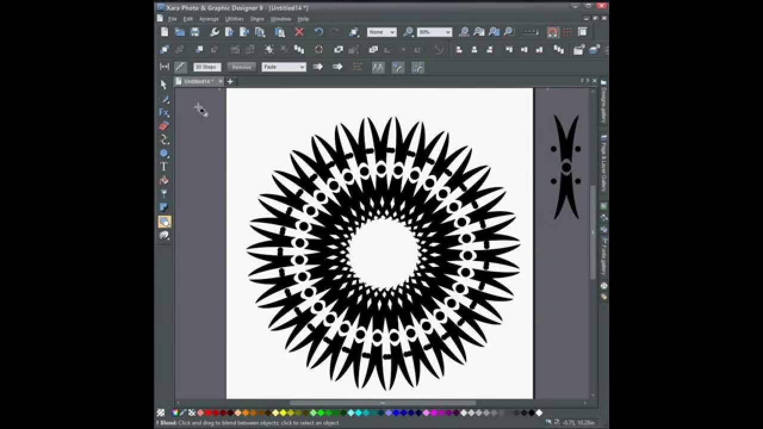Delete selection with red X
Viewport: 763px width, 429px height.
[299, 32]
